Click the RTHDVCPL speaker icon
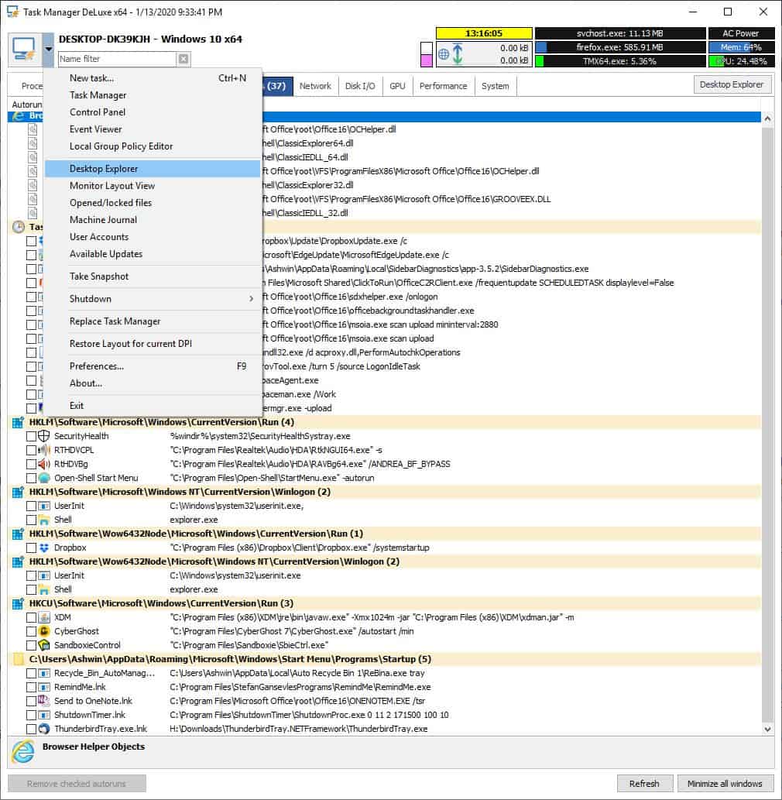782x800 pixels. 44,450
